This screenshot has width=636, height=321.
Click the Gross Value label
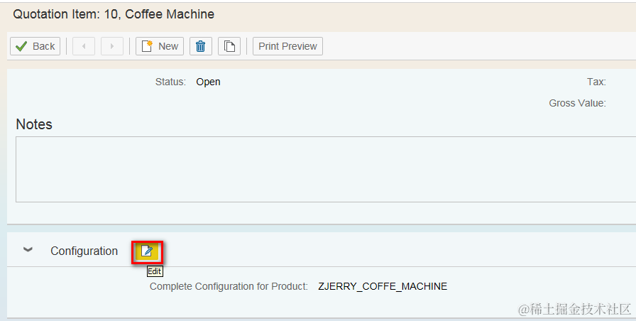[577, 104]
